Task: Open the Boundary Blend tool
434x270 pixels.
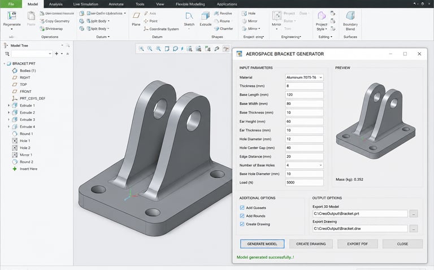Action: 350,21
